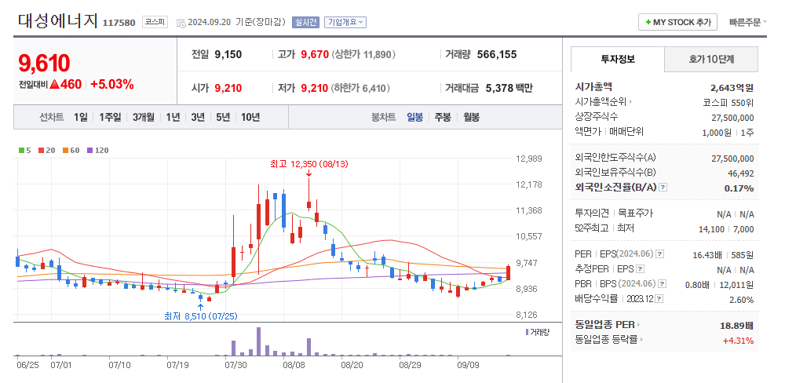Screen dimensions: 785x383
Task: Expand the 기업개요 dropdown
Action: (345, 22)
